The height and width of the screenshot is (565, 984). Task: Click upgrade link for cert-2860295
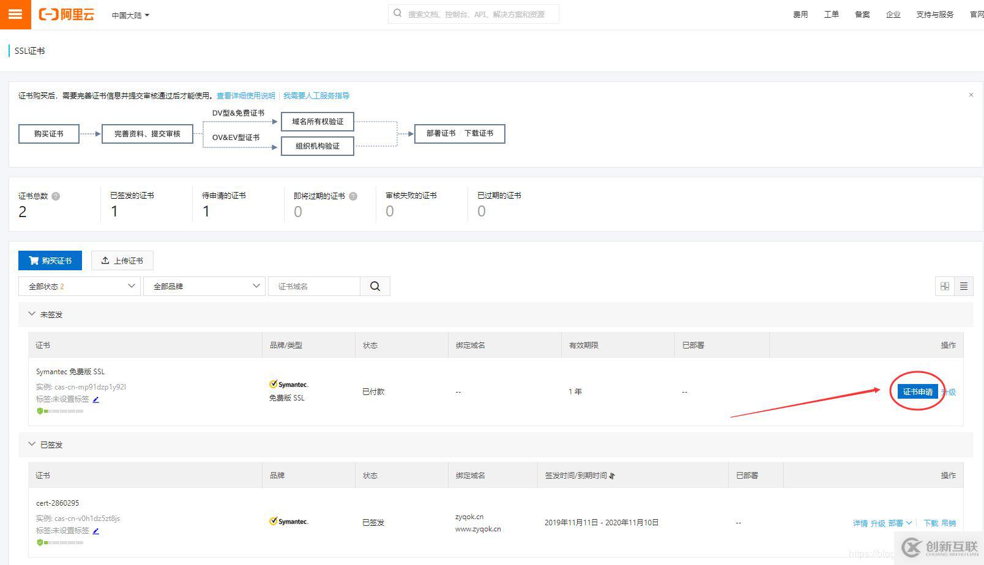[x=878, y=523]
